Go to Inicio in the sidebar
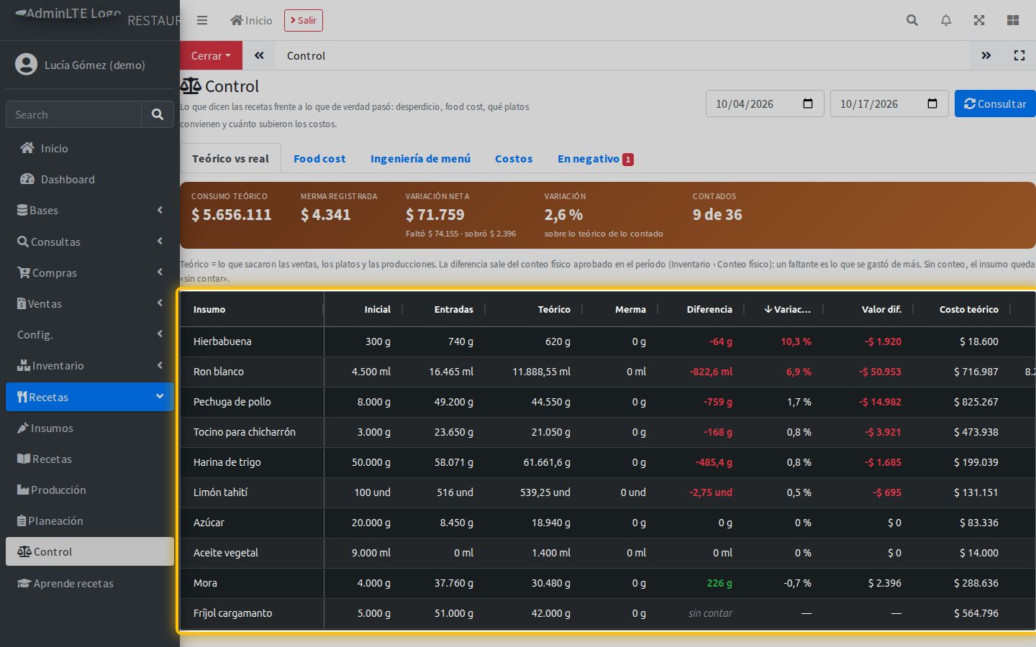Screen dimensions: 1036x647 pos(90,148)
